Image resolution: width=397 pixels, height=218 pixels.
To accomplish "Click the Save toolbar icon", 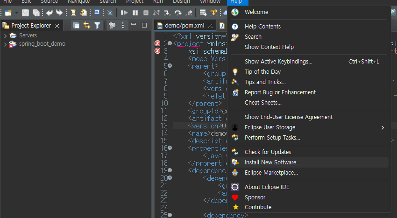I will coord(25,13).
